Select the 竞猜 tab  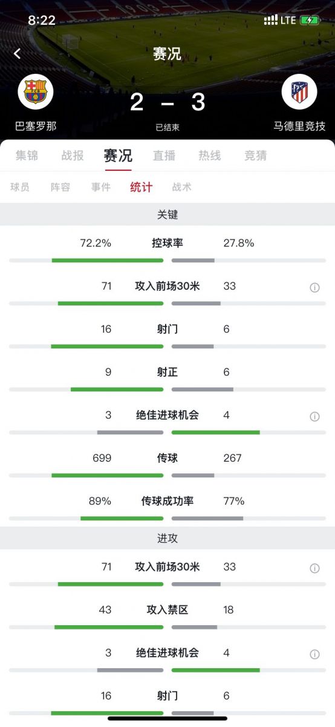pos(256,156)
